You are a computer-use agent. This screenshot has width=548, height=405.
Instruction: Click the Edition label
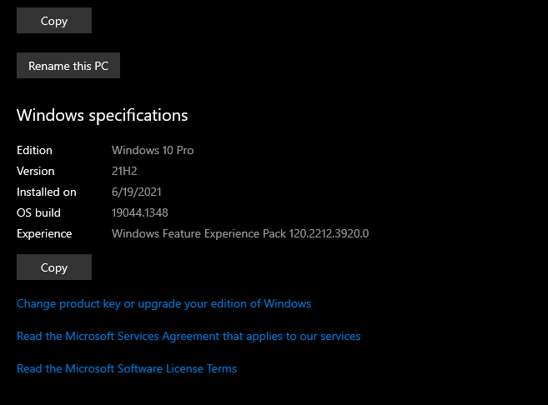pos(34,151)
